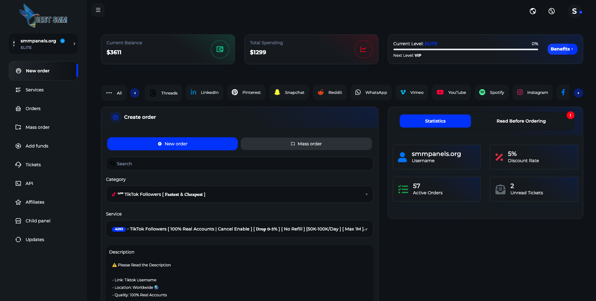596x301 pixels.
Task: Click the service Search field
Action: (x=239, y=164)
